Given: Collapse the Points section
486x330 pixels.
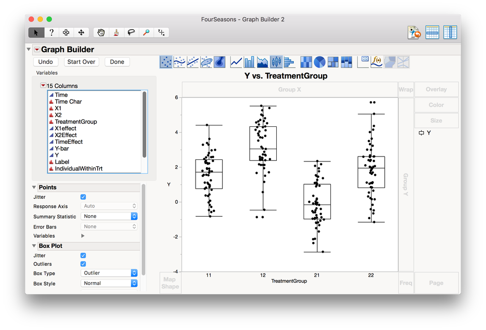Looking at the screenshot, I should click(x=34, y=187).
